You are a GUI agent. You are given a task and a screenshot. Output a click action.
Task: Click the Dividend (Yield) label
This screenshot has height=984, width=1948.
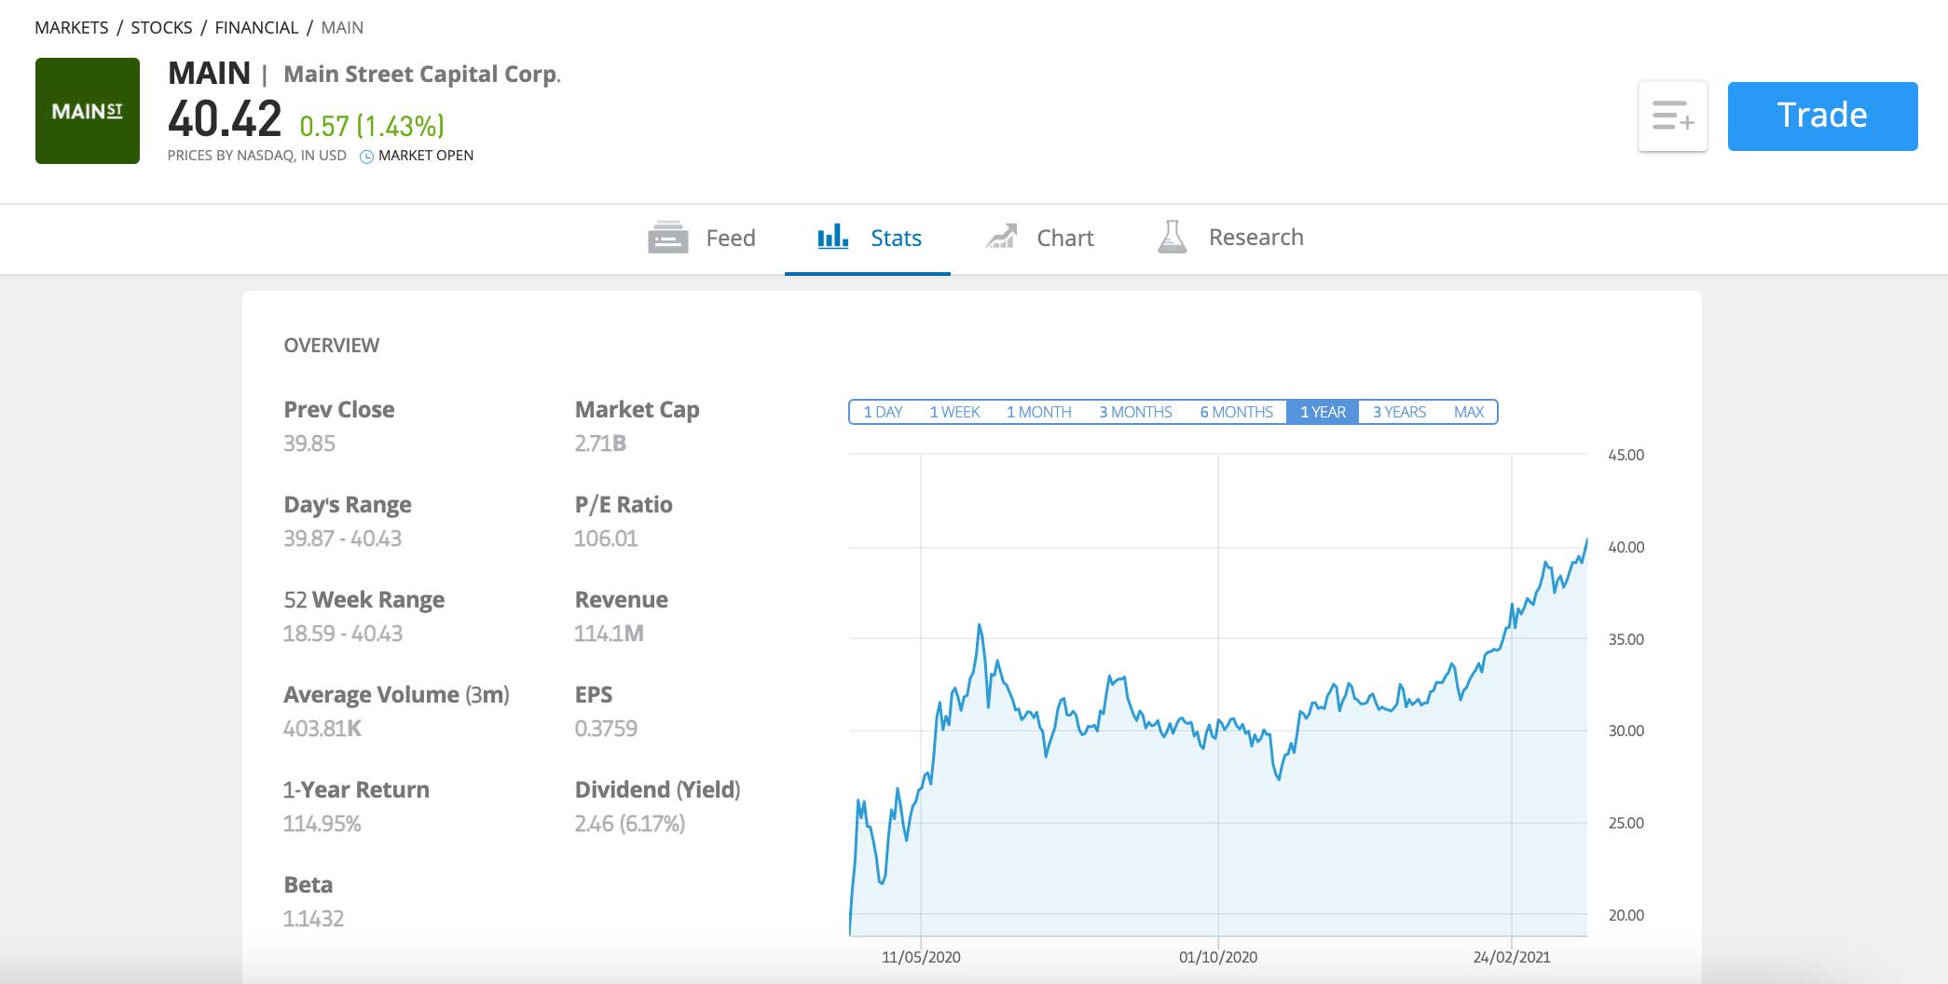658,790
